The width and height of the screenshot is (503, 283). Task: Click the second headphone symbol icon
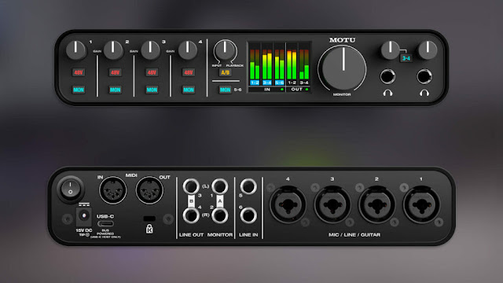(x=424, y=93)
